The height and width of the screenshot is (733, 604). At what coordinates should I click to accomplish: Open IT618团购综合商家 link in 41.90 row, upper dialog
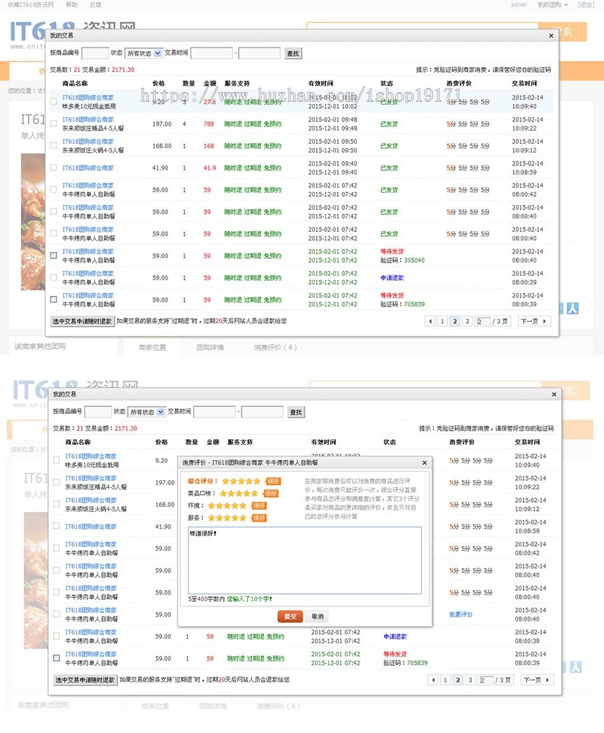pyautogui.click(x=88, y=168)
